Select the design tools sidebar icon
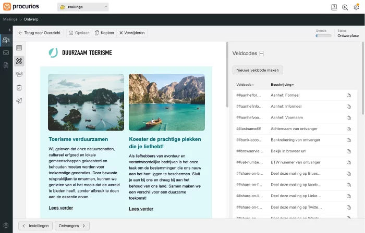Screen dimensions: 365x233 [19, 61]
